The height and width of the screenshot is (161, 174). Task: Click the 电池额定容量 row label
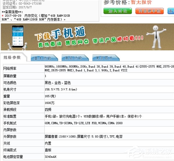point(13,157)
